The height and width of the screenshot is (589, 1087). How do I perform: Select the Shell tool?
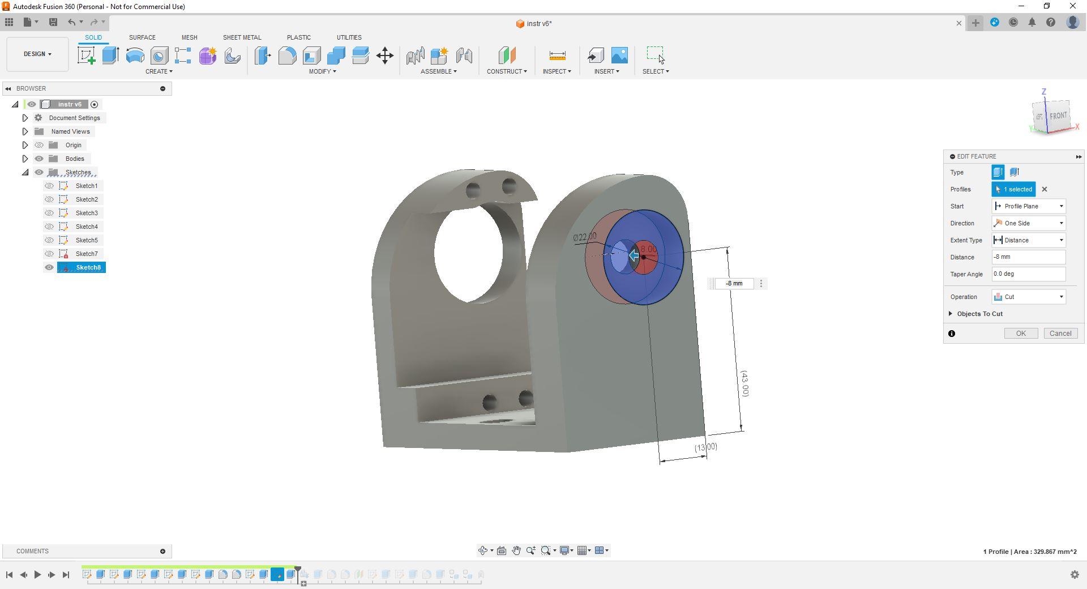311,56
